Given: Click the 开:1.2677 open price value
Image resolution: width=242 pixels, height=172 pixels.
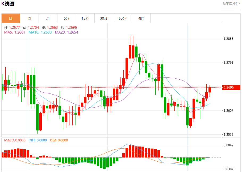Looking at the screenshot, I should click(12, 27).
